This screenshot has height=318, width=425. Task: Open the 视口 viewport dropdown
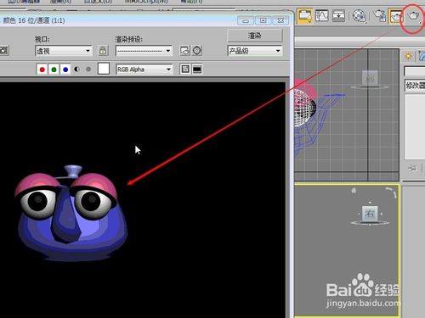(x=64, y=51)
